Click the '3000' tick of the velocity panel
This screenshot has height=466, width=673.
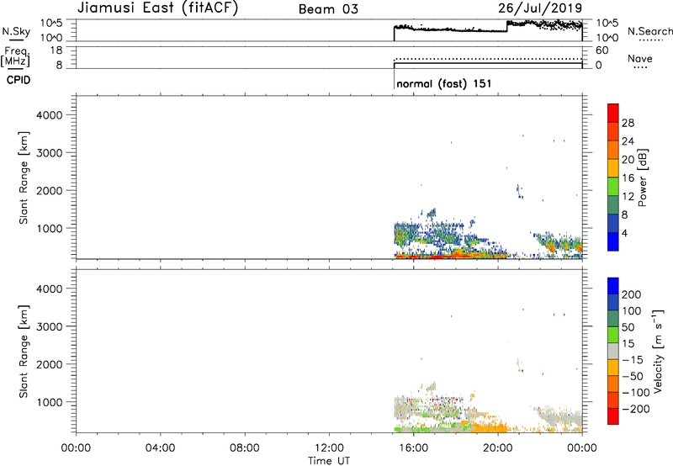click(49, 326)
